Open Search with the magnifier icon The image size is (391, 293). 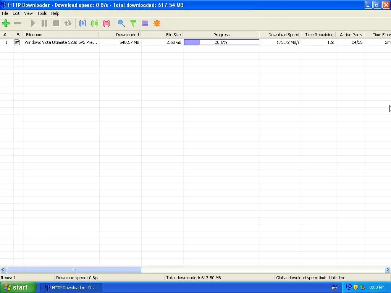coord(121,23)
